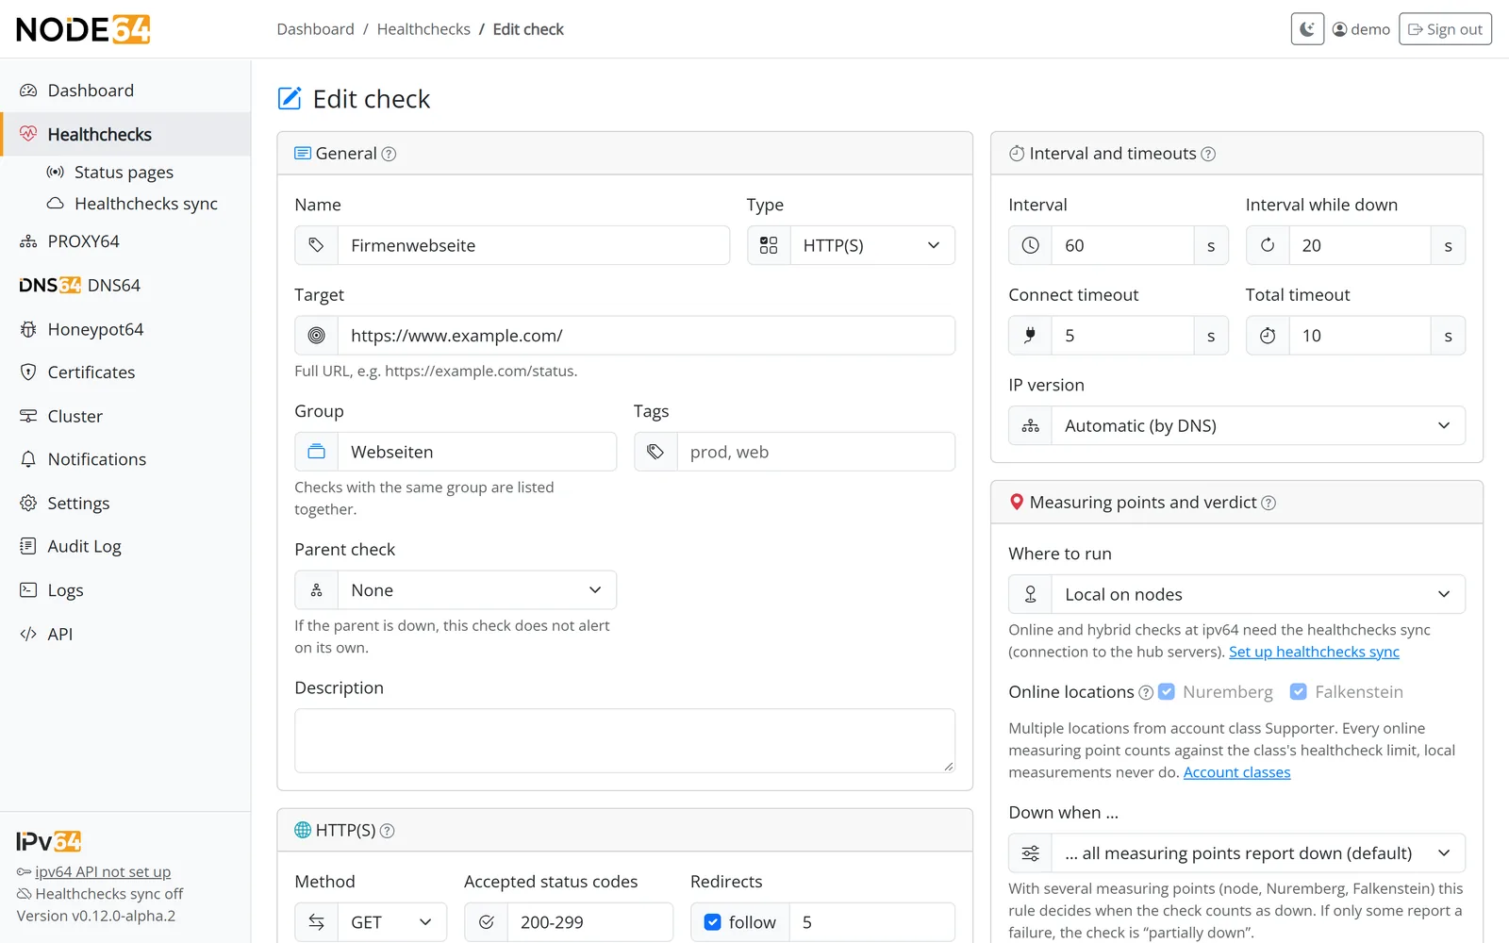Open the IP version dropdown
Screen dimensions: 1509x943
tap(1258, 425)
